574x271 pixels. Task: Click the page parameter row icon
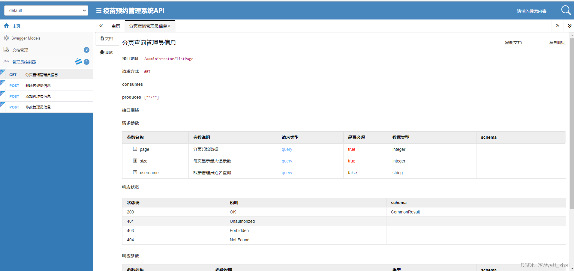tap(135, 149)
